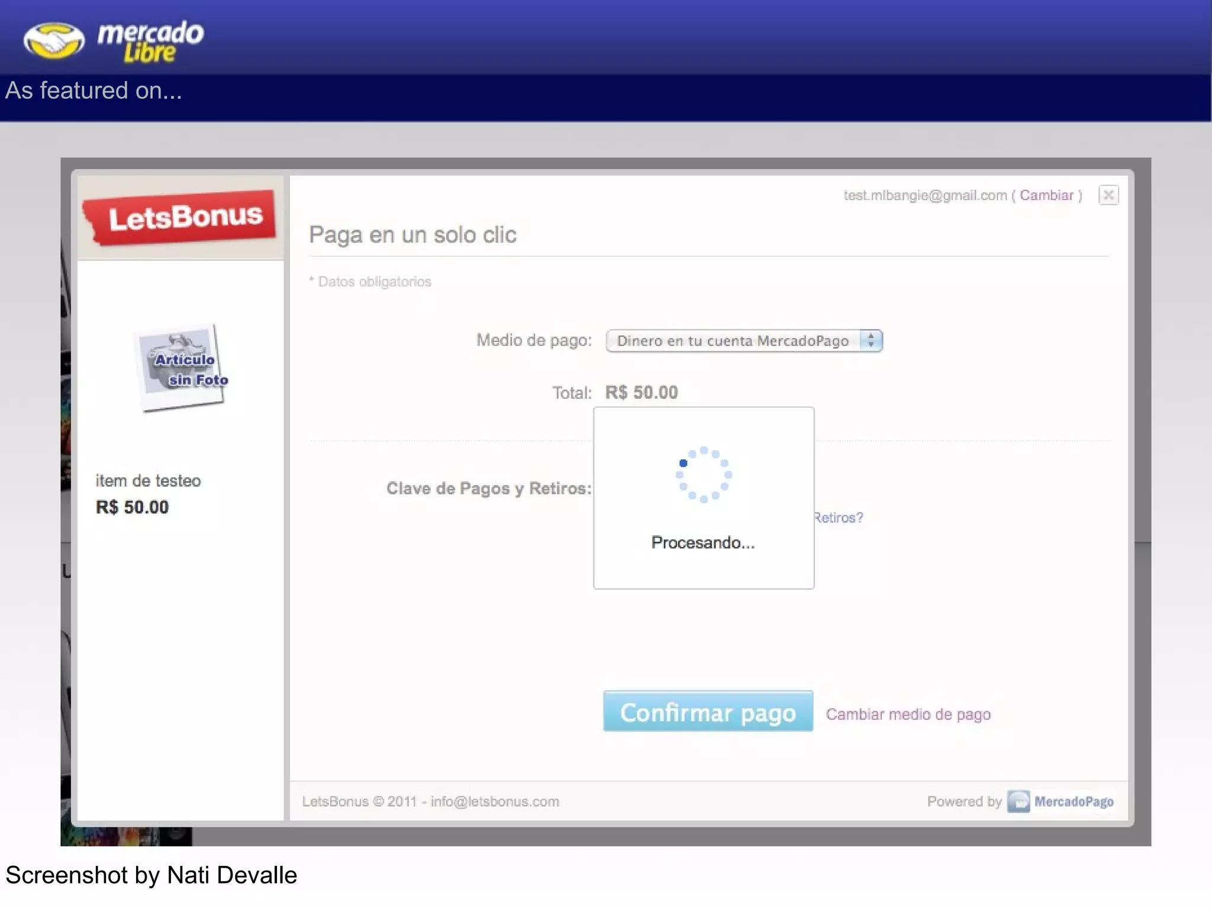Click the 'Procesando...' status text
Image resolution: width=1212 pixels, height=909 pixels.
click(x=703, y=543)
